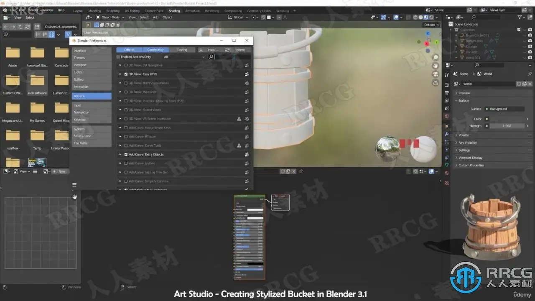Select rendered viewport shading sphere icon
Image resolution: width=535 pixels, height=301 pixels.
pos(431,17)
